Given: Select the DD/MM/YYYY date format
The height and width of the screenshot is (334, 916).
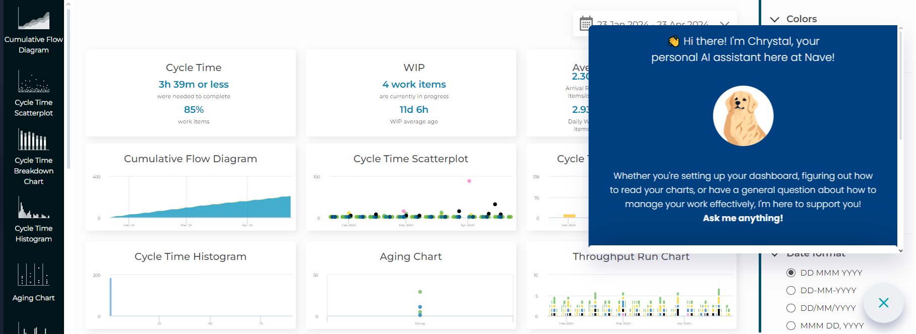Looking at the screenshot, I should (791, 308).
